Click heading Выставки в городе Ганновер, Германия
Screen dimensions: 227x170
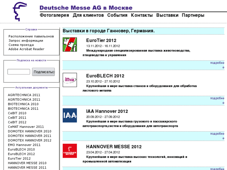click(x=109, y=31)
